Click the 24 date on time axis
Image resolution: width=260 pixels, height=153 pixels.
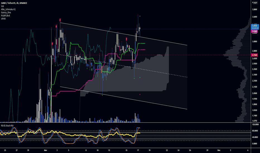coord(179,150)
